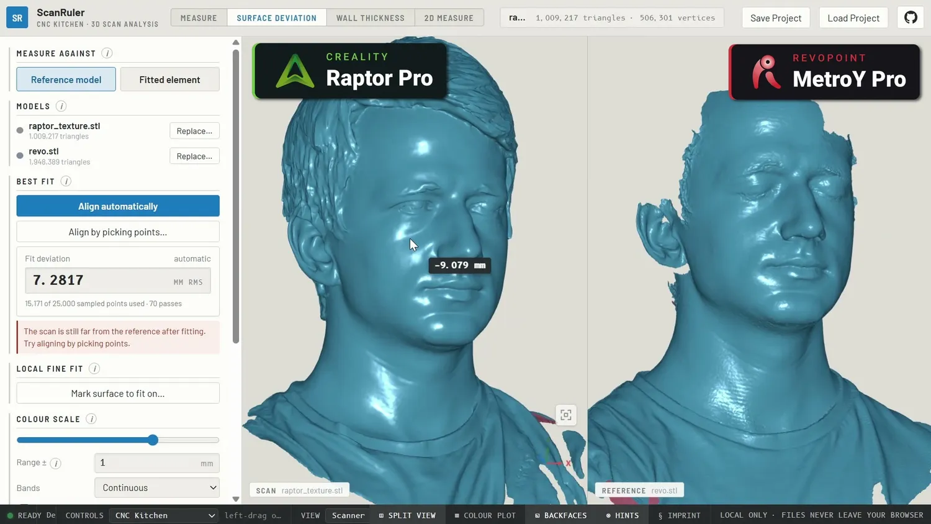Click the Fit deviation value 7.2817
The width and height of the screenshot is (931, 524).
point(58,281)
